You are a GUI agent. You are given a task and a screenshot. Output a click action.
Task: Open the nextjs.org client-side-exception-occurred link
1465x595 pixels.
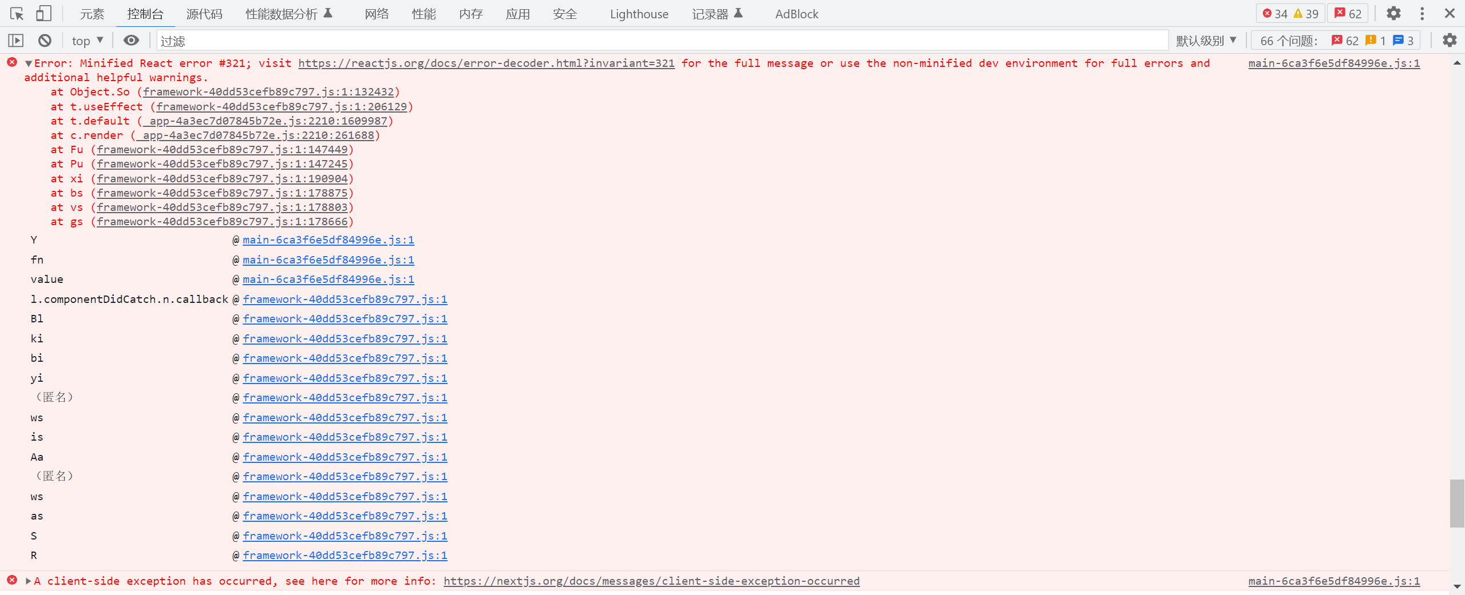pyautogui.click(x=651, y=581)
